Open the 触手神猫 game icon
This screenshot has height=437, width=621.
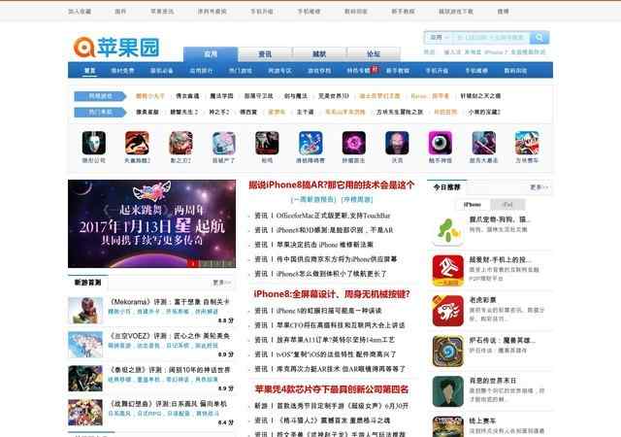(x=439, y=143)
